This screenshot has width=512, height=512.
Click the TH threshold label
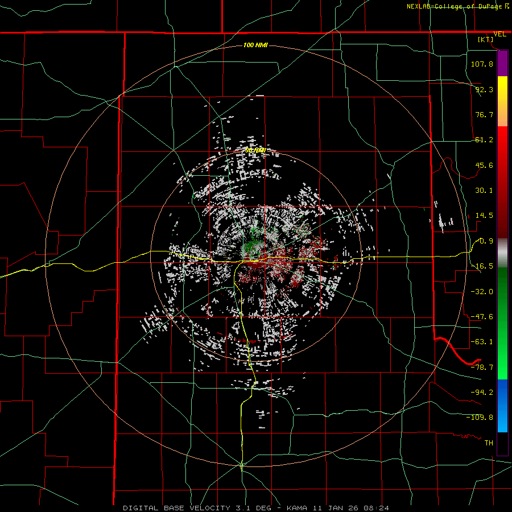pyautogui.click(x=489, y=443)
